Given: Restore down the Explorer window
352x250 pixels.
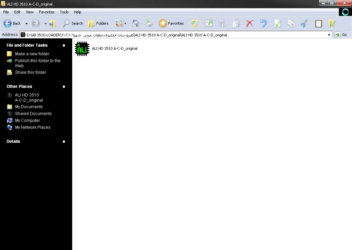Looking at the screenshot, I should click(332, 3).
